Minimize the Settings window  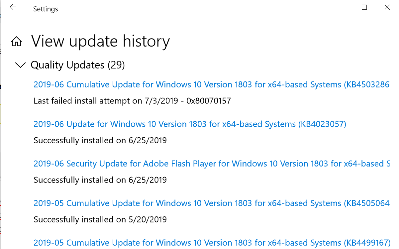[x=341, y=7]
